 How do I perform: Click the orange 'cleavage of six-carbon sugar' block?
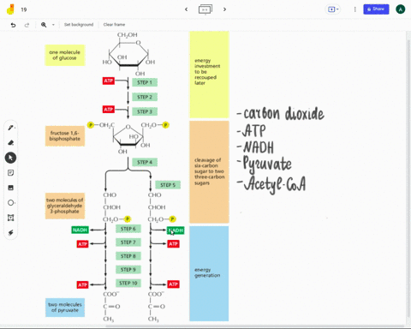[209, 172]
